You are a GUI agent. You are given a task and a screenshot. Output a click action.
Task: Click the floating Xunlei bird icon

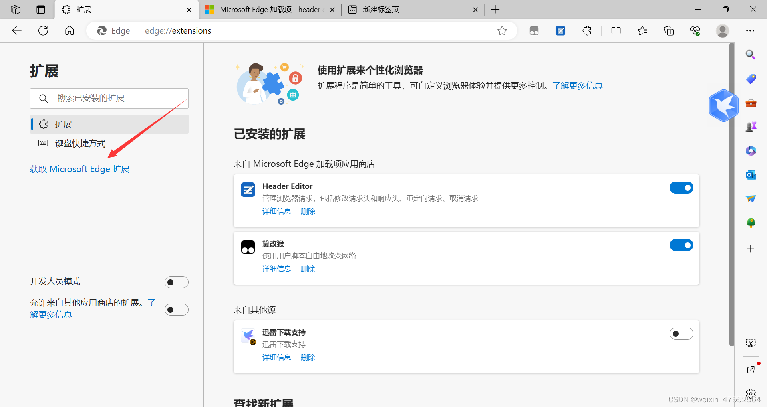(723, 105)
